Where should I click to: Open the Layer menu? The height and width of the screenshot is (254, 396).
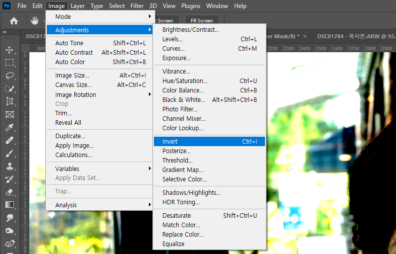tap(78, 6)
